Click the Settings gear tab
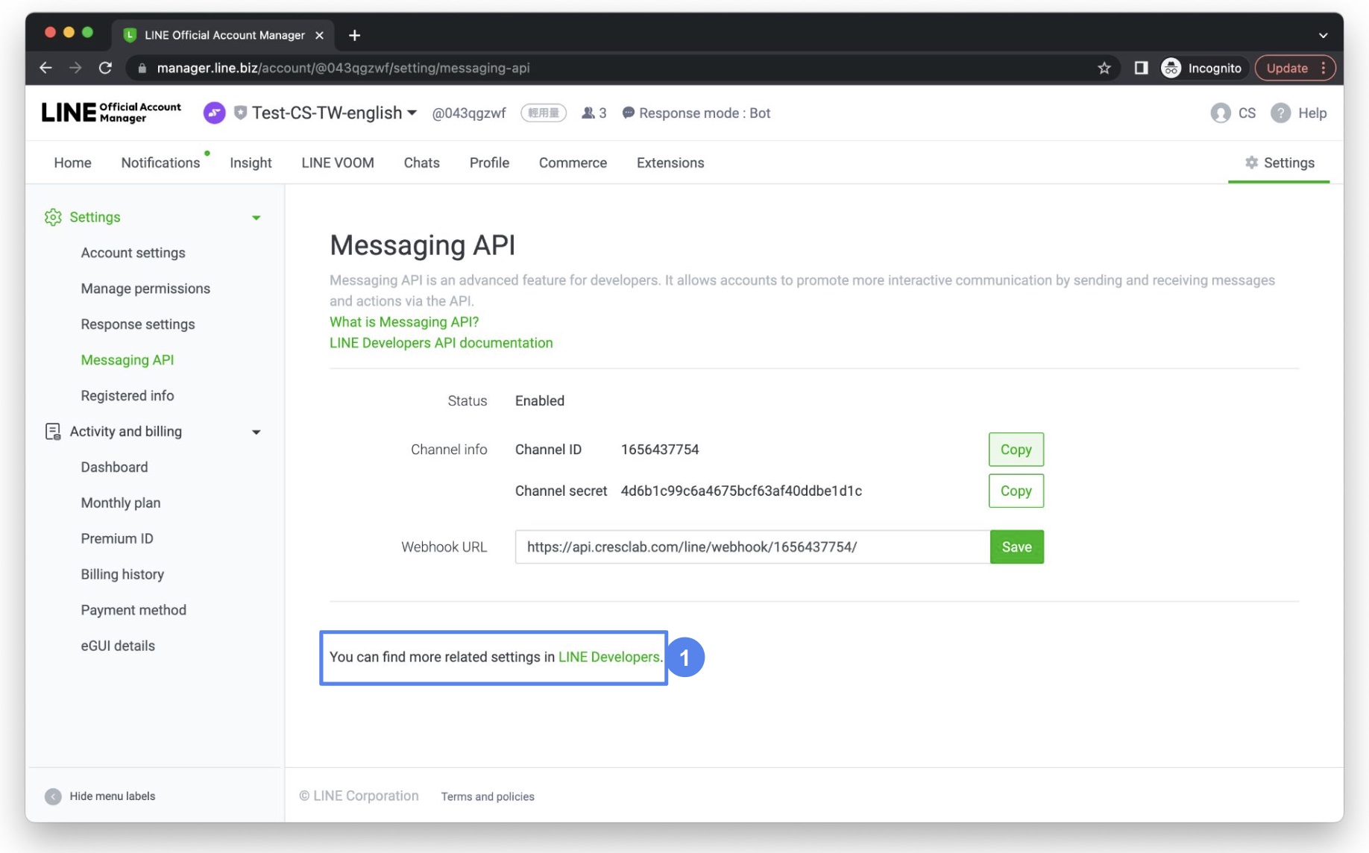 1279,163
